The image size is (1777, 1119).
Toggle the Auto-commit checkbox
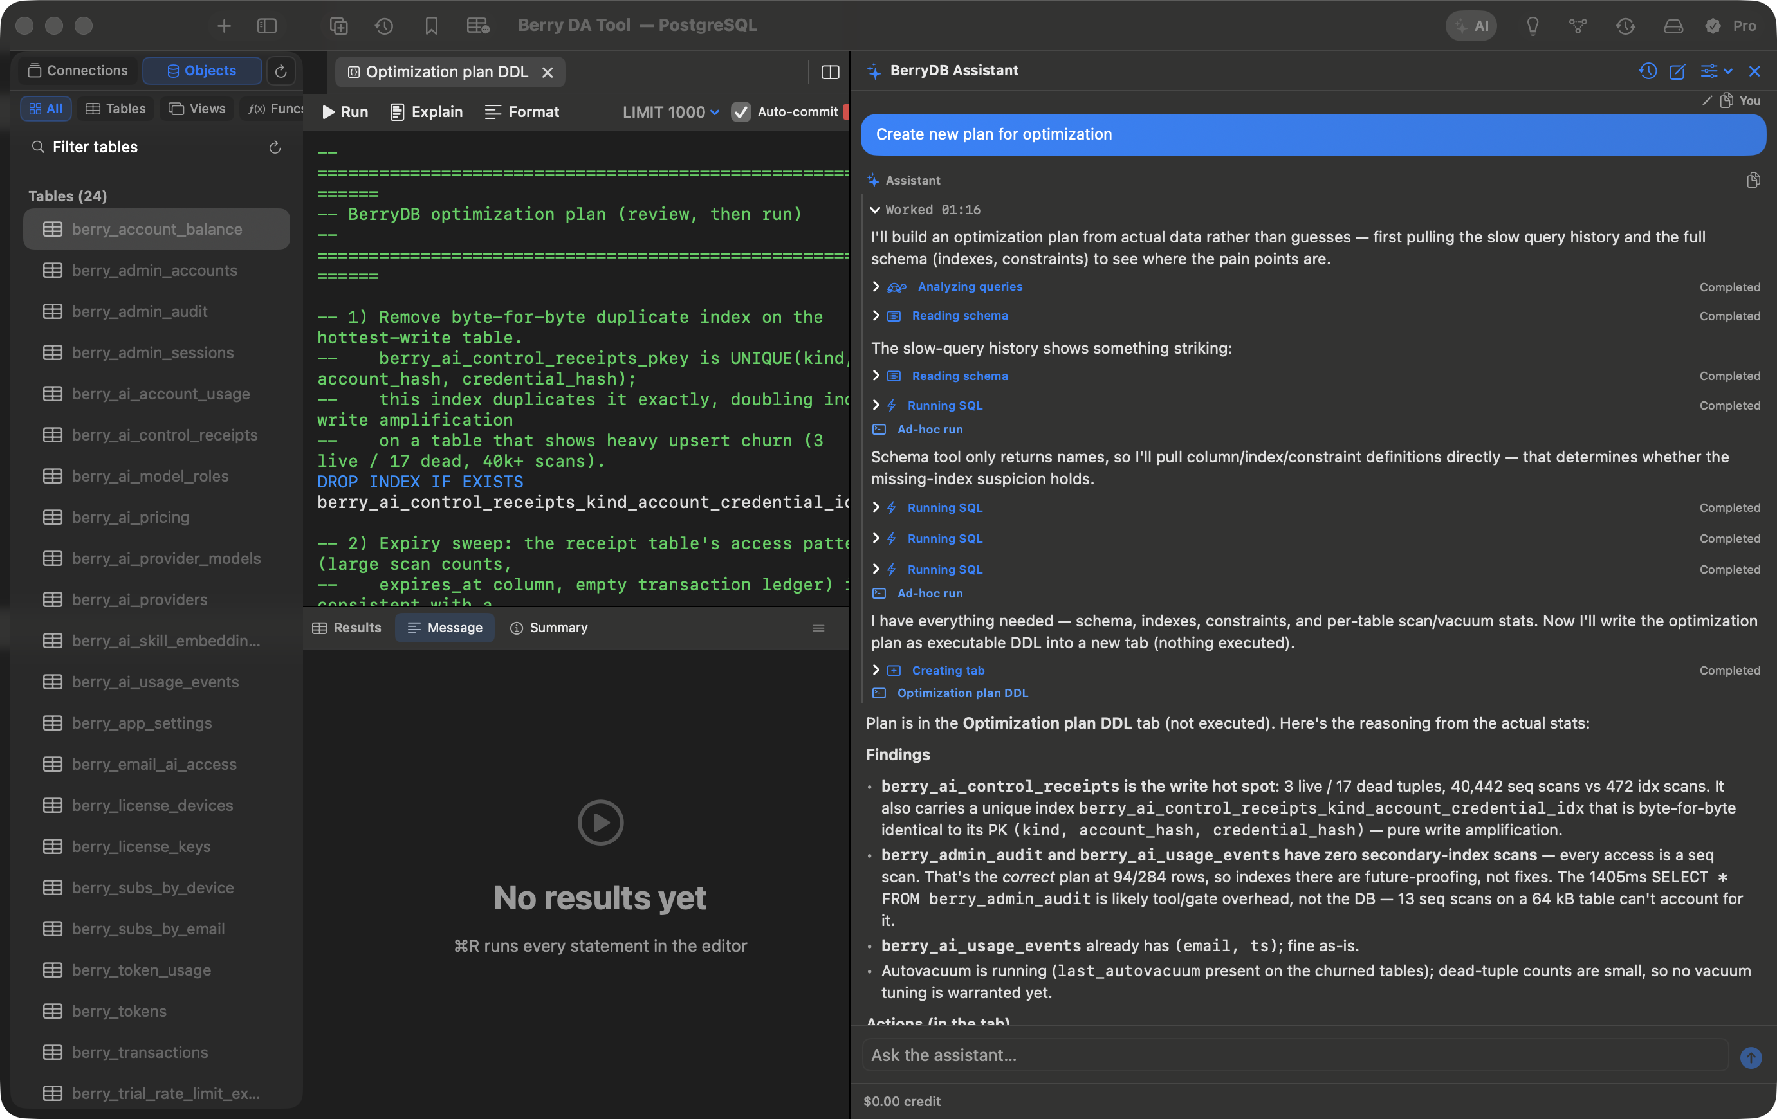(740, 112)
